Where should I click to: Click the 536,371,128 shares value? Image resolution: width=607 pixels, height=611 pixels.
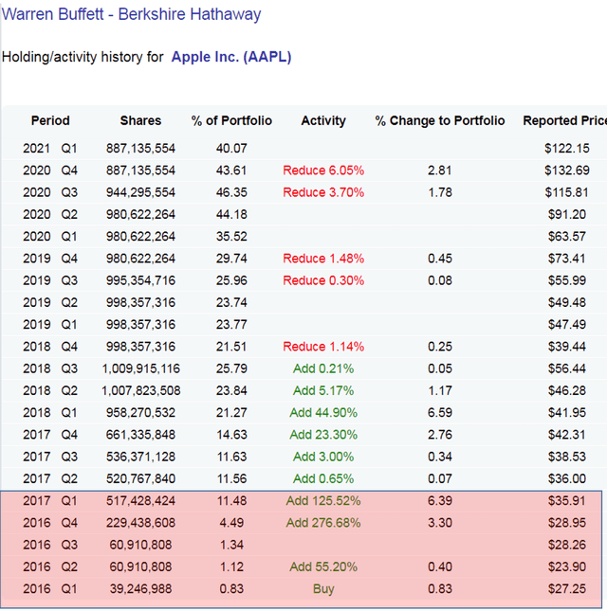pos(140,457)
